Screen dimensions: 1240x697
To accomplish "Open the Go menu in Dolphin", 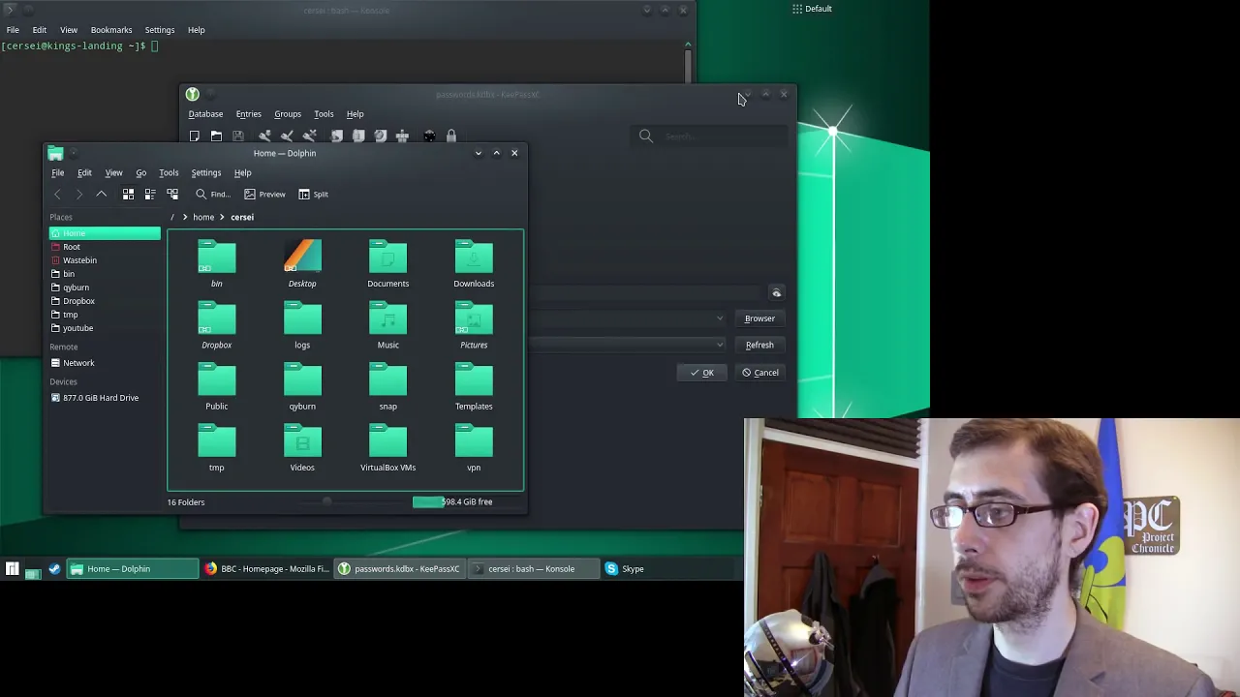I will 140,172.
